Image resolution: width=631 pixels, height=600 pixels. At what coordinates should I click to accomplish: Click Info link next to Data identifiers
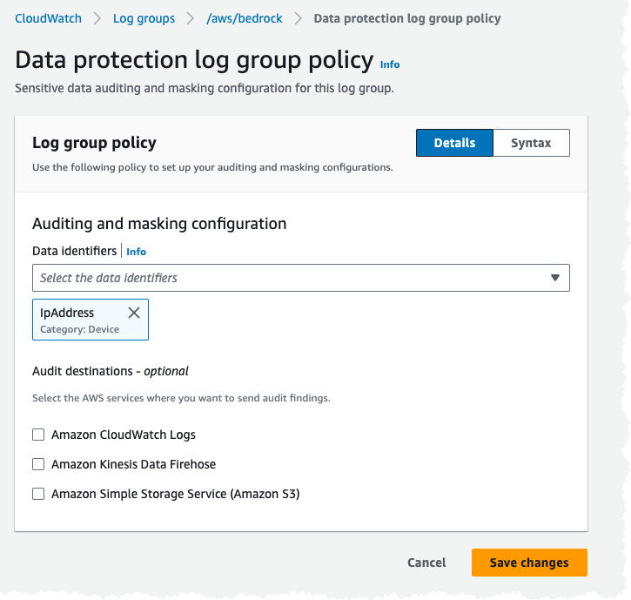click(137, 252)
